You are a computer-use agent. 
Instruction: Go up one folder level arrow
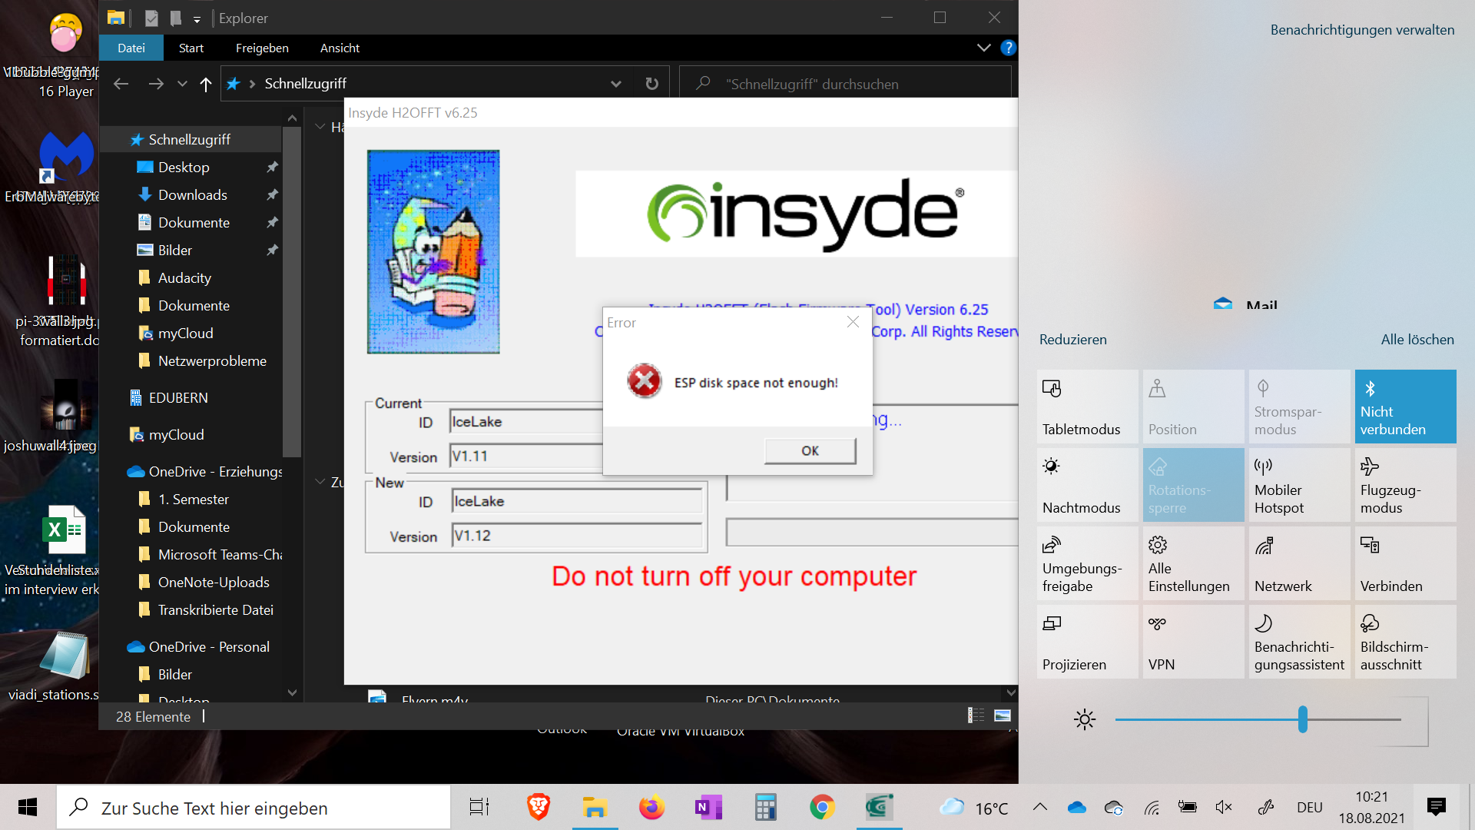click(205, 84)
